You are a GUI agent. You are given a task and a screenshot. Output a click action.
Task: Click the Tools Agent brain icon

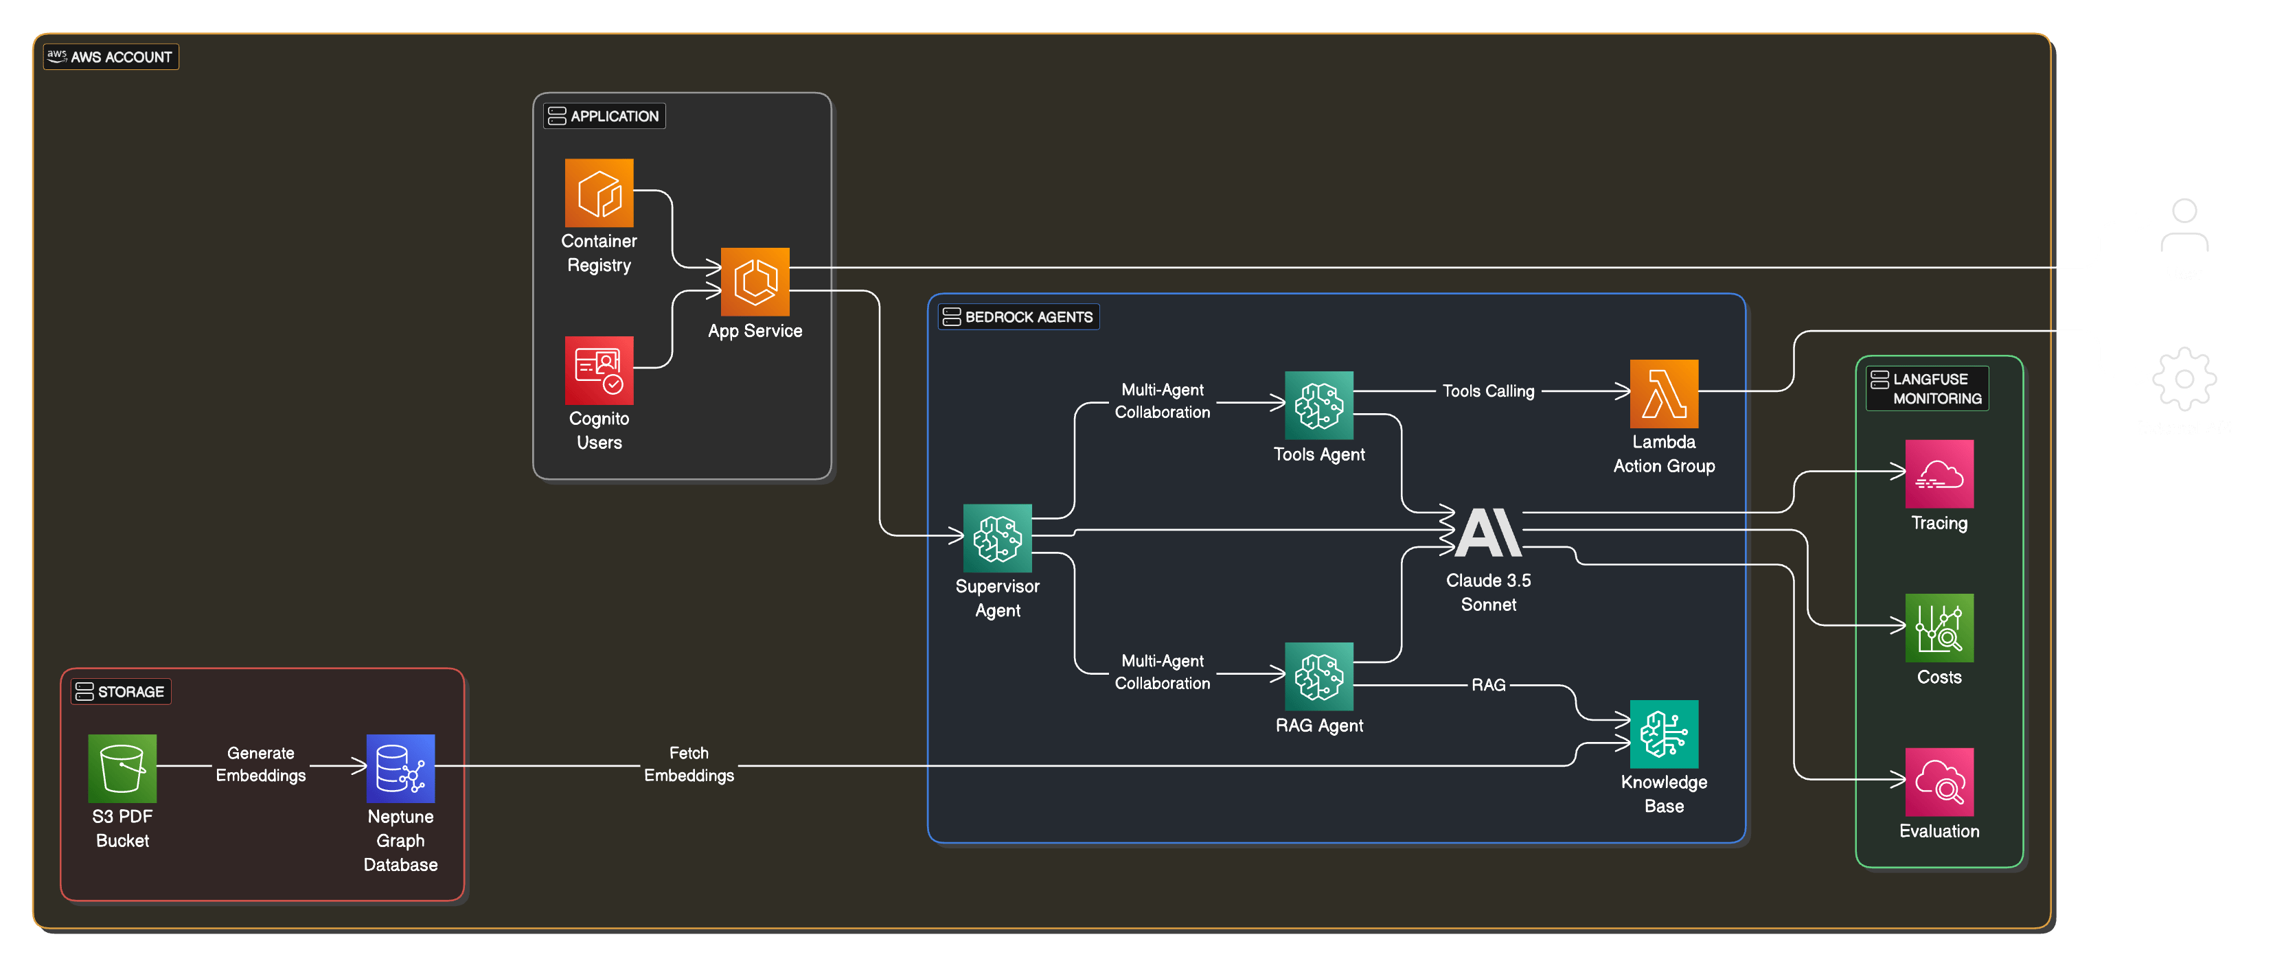click(x=1318, y=405)
